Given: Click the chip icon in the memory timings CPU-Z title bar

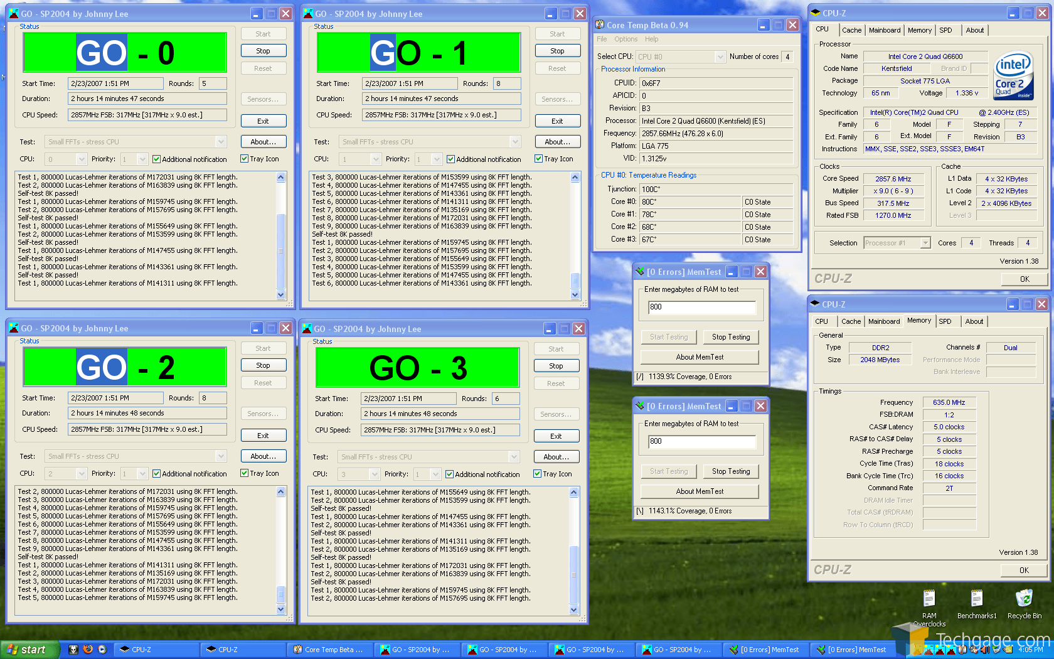Looking at the screenshot, I should pyautogui.click(x=816, y=304).
